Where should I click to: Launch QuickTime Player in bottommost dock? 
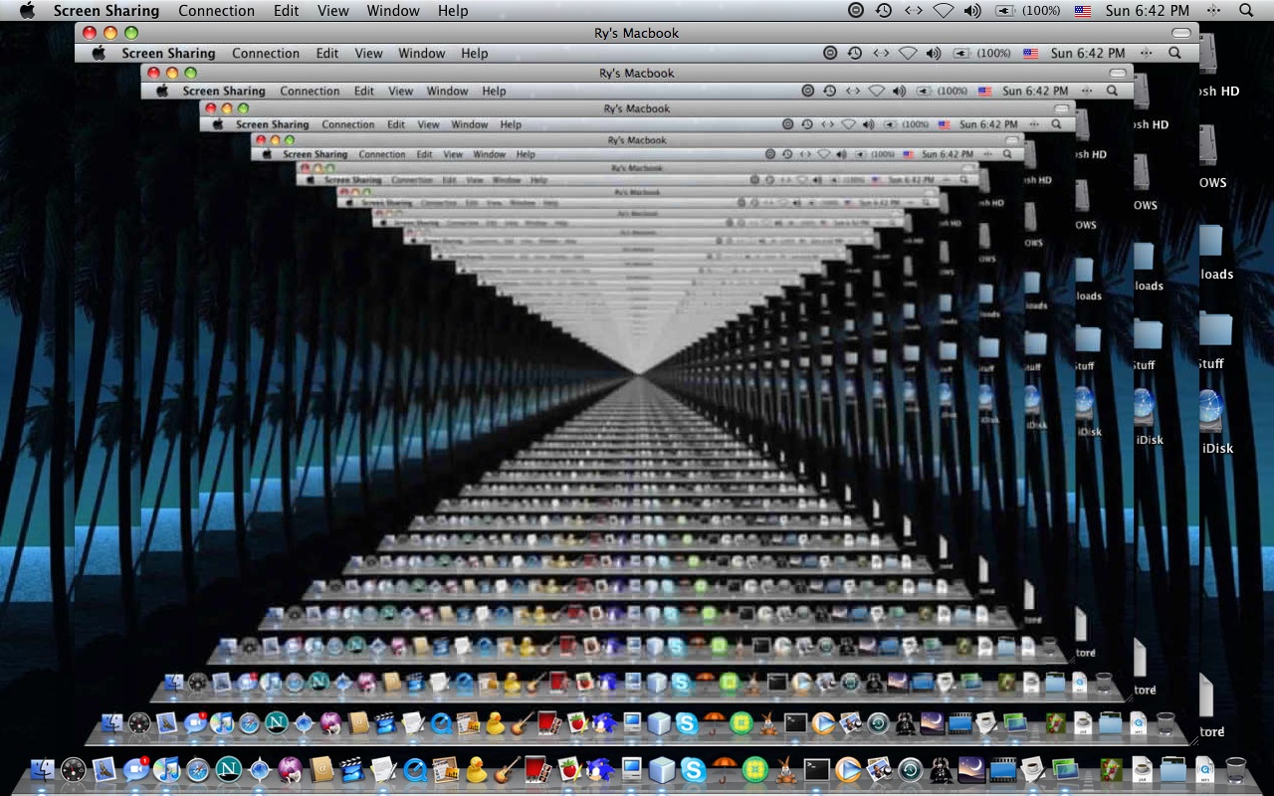point(415,769)
